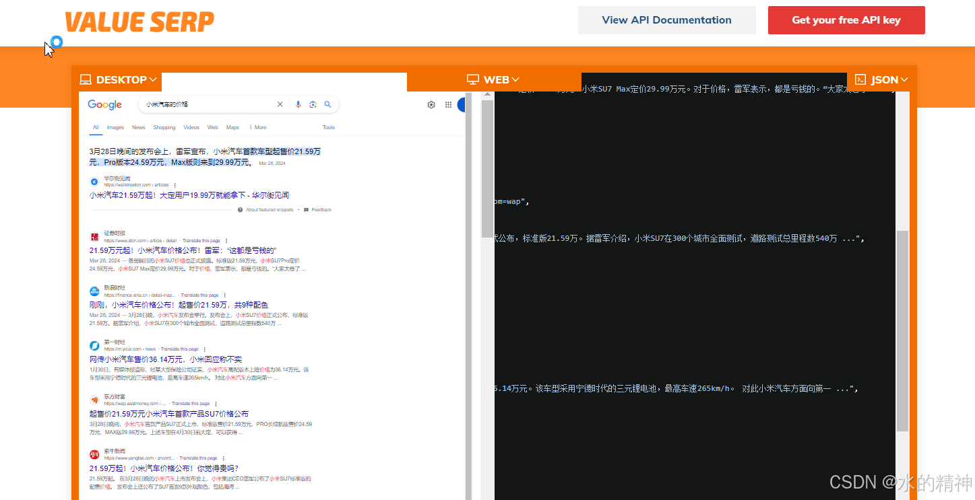Image resolution: width=975 pixels, height=500 pixels.
Task: Switch to the Web tab
Action: pyautogui.click(x=212, y=127)
